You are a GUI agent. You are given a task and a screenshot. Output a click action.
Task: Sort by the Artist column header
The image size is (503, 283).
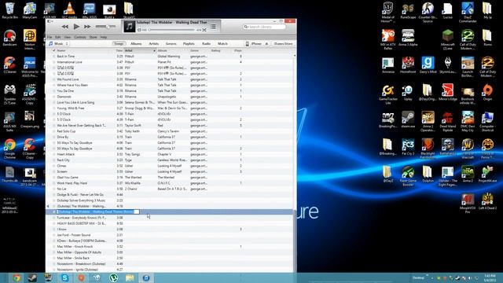pos(140,50)
